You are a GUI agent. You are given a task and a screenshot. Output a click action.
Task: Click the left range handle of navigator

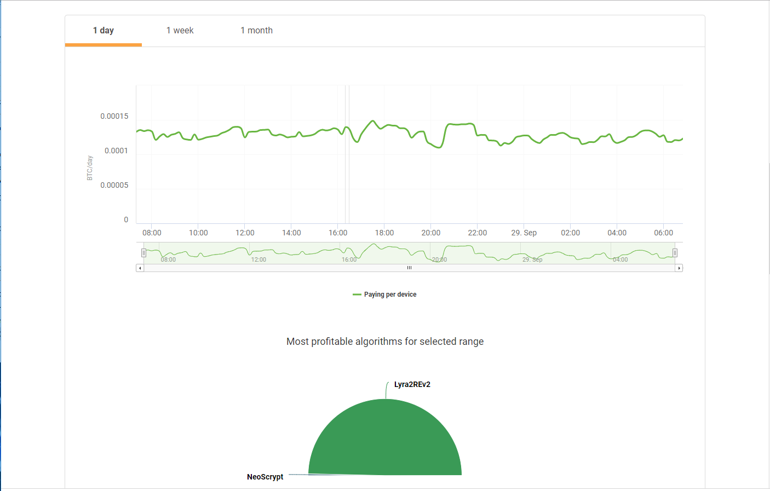tap(143, 253)
